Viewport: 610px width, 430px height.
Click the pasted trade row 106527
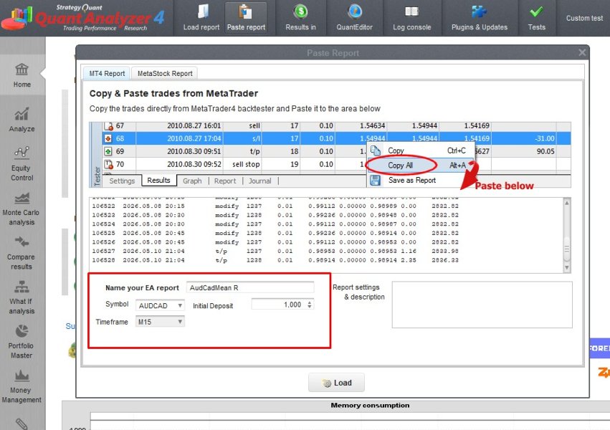tap(275, 251)
